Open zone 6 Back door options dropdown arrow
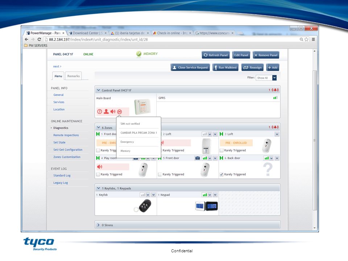348x261 pixels. [x=277, y=158]
